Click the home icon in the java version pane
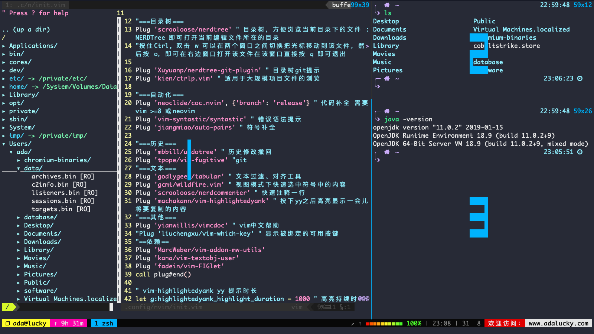Viewport: 594px width, 334px height. 387,111
